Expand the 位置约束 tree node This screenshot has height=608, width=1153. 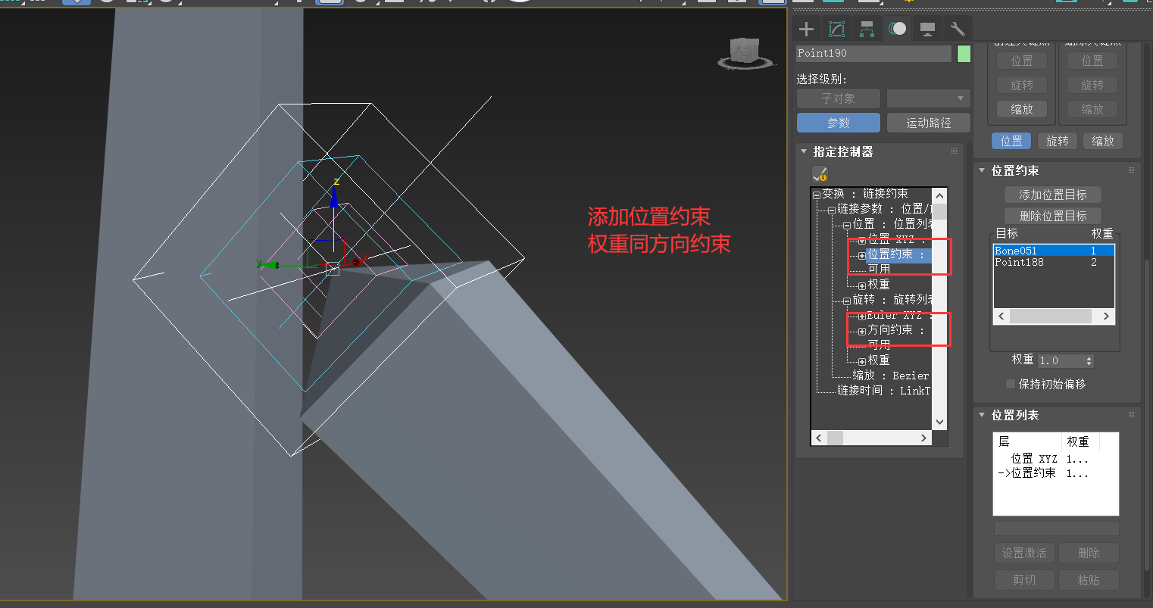pos(861,256)
